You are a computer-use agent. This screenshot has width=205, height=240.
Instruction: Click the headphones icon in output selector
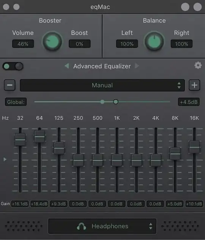point(81,226)
